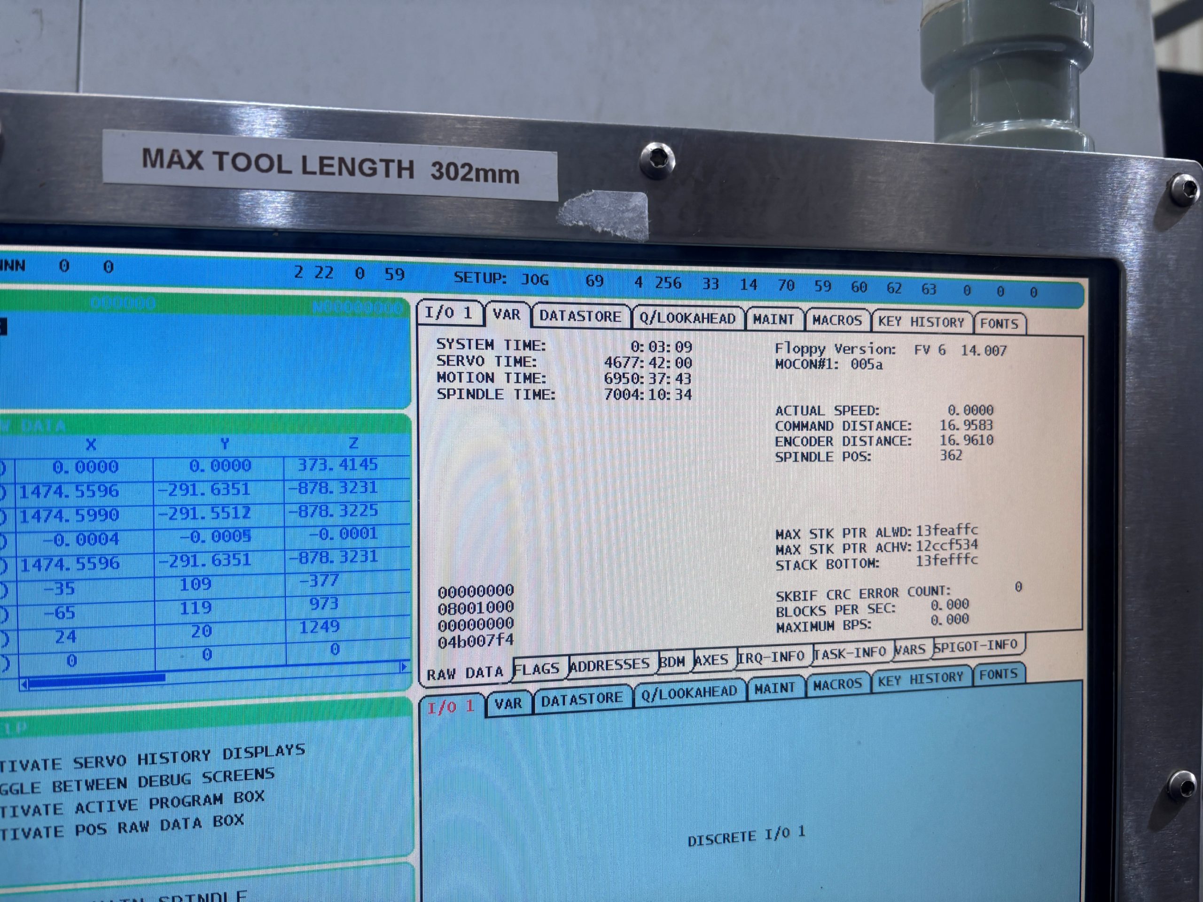Select MACROS tab in upper panel
Image resolution: width=1203 pixels, height=902 pixels.
pos(837,321)
